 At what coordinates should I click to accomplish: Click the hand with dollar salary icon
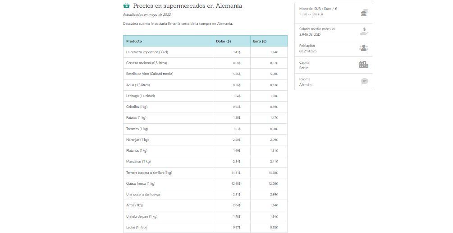click(x=364, y=31)
